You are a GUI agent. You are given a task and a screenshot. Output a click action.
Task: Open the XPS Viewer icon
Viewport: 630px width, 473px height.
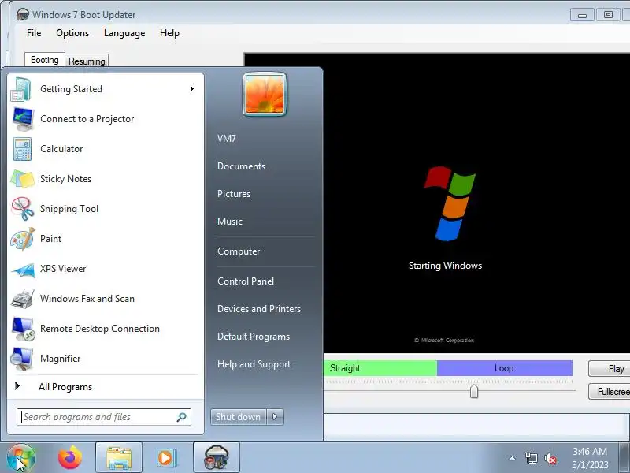coord(22,269)
